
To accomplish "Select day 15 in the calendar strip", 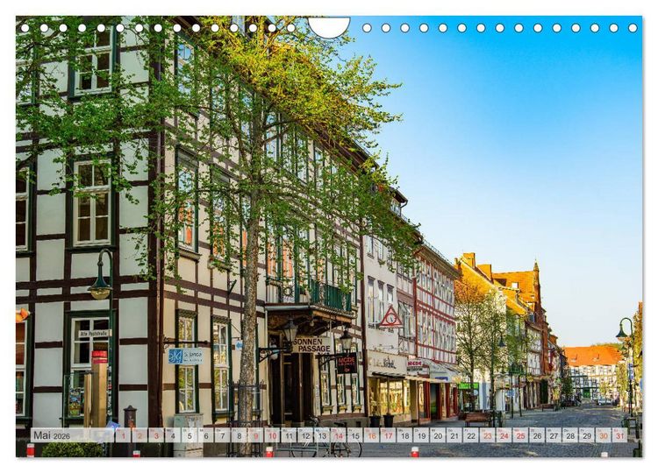I will tap(355, 435).
